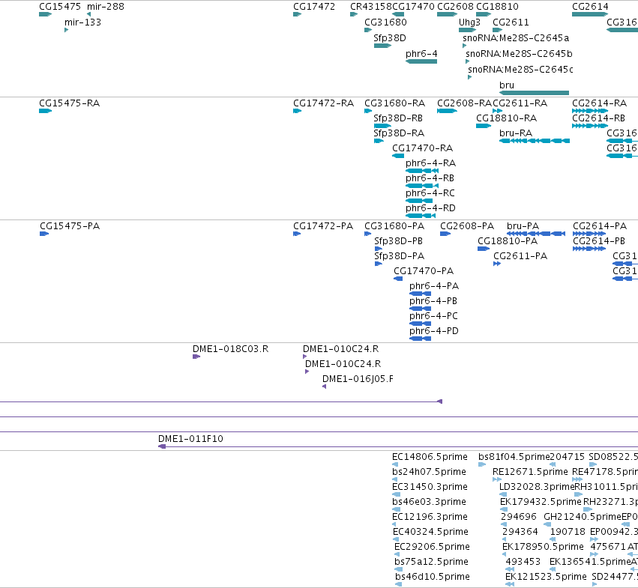
Task: Click the bs46e03.3prime EST label
Action: (429, 502)
